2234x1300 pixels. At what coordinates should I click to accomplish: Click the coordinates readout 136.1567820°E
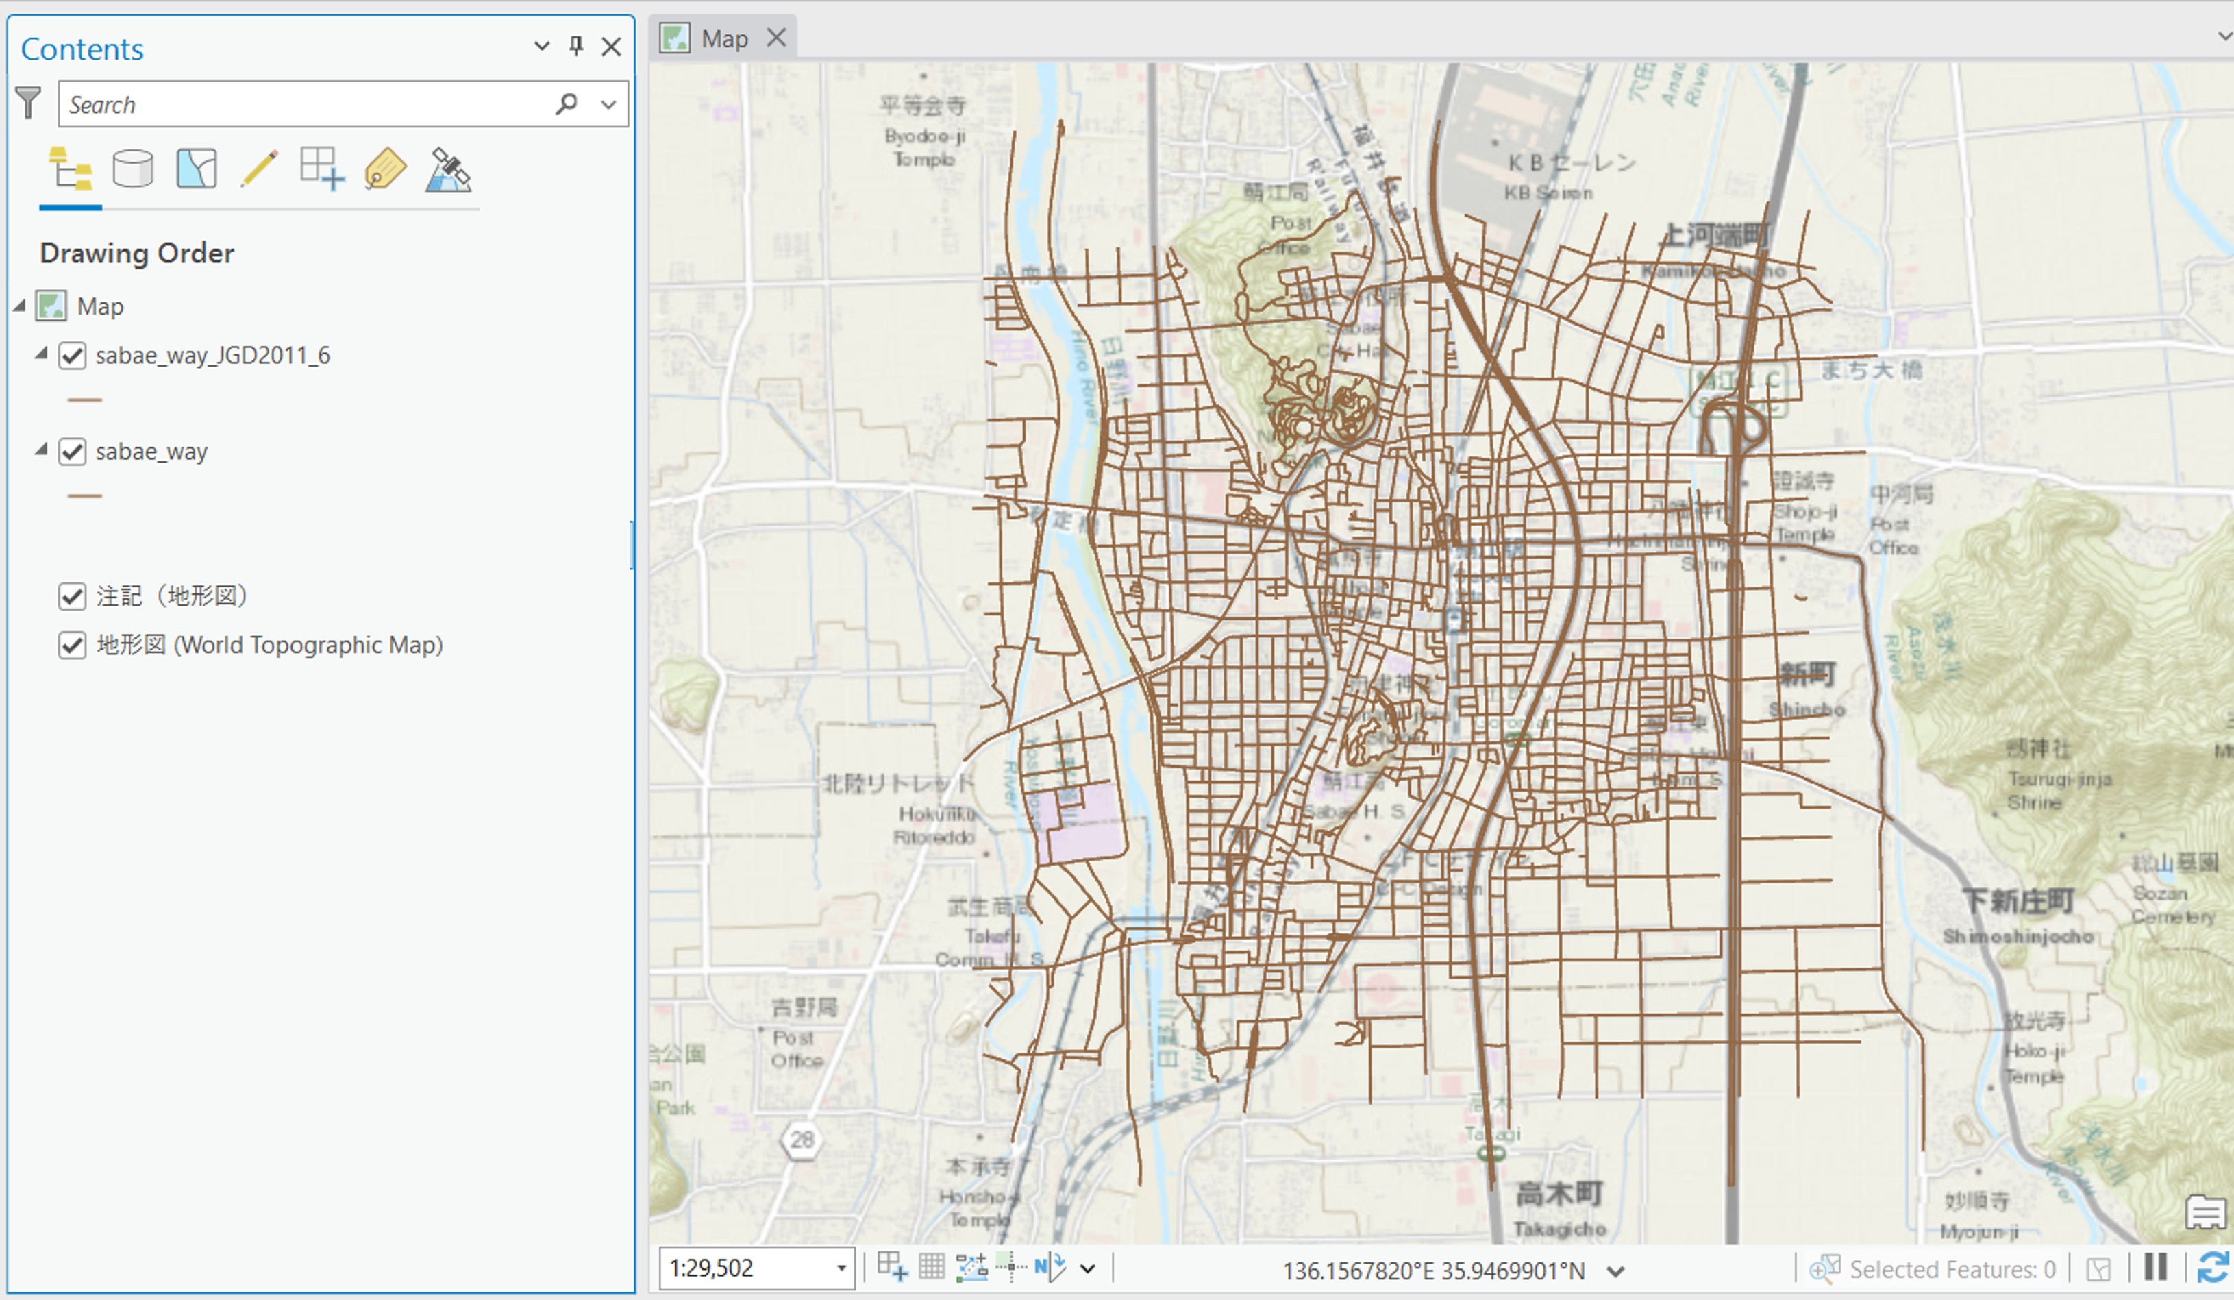tap(1432, 1271)
